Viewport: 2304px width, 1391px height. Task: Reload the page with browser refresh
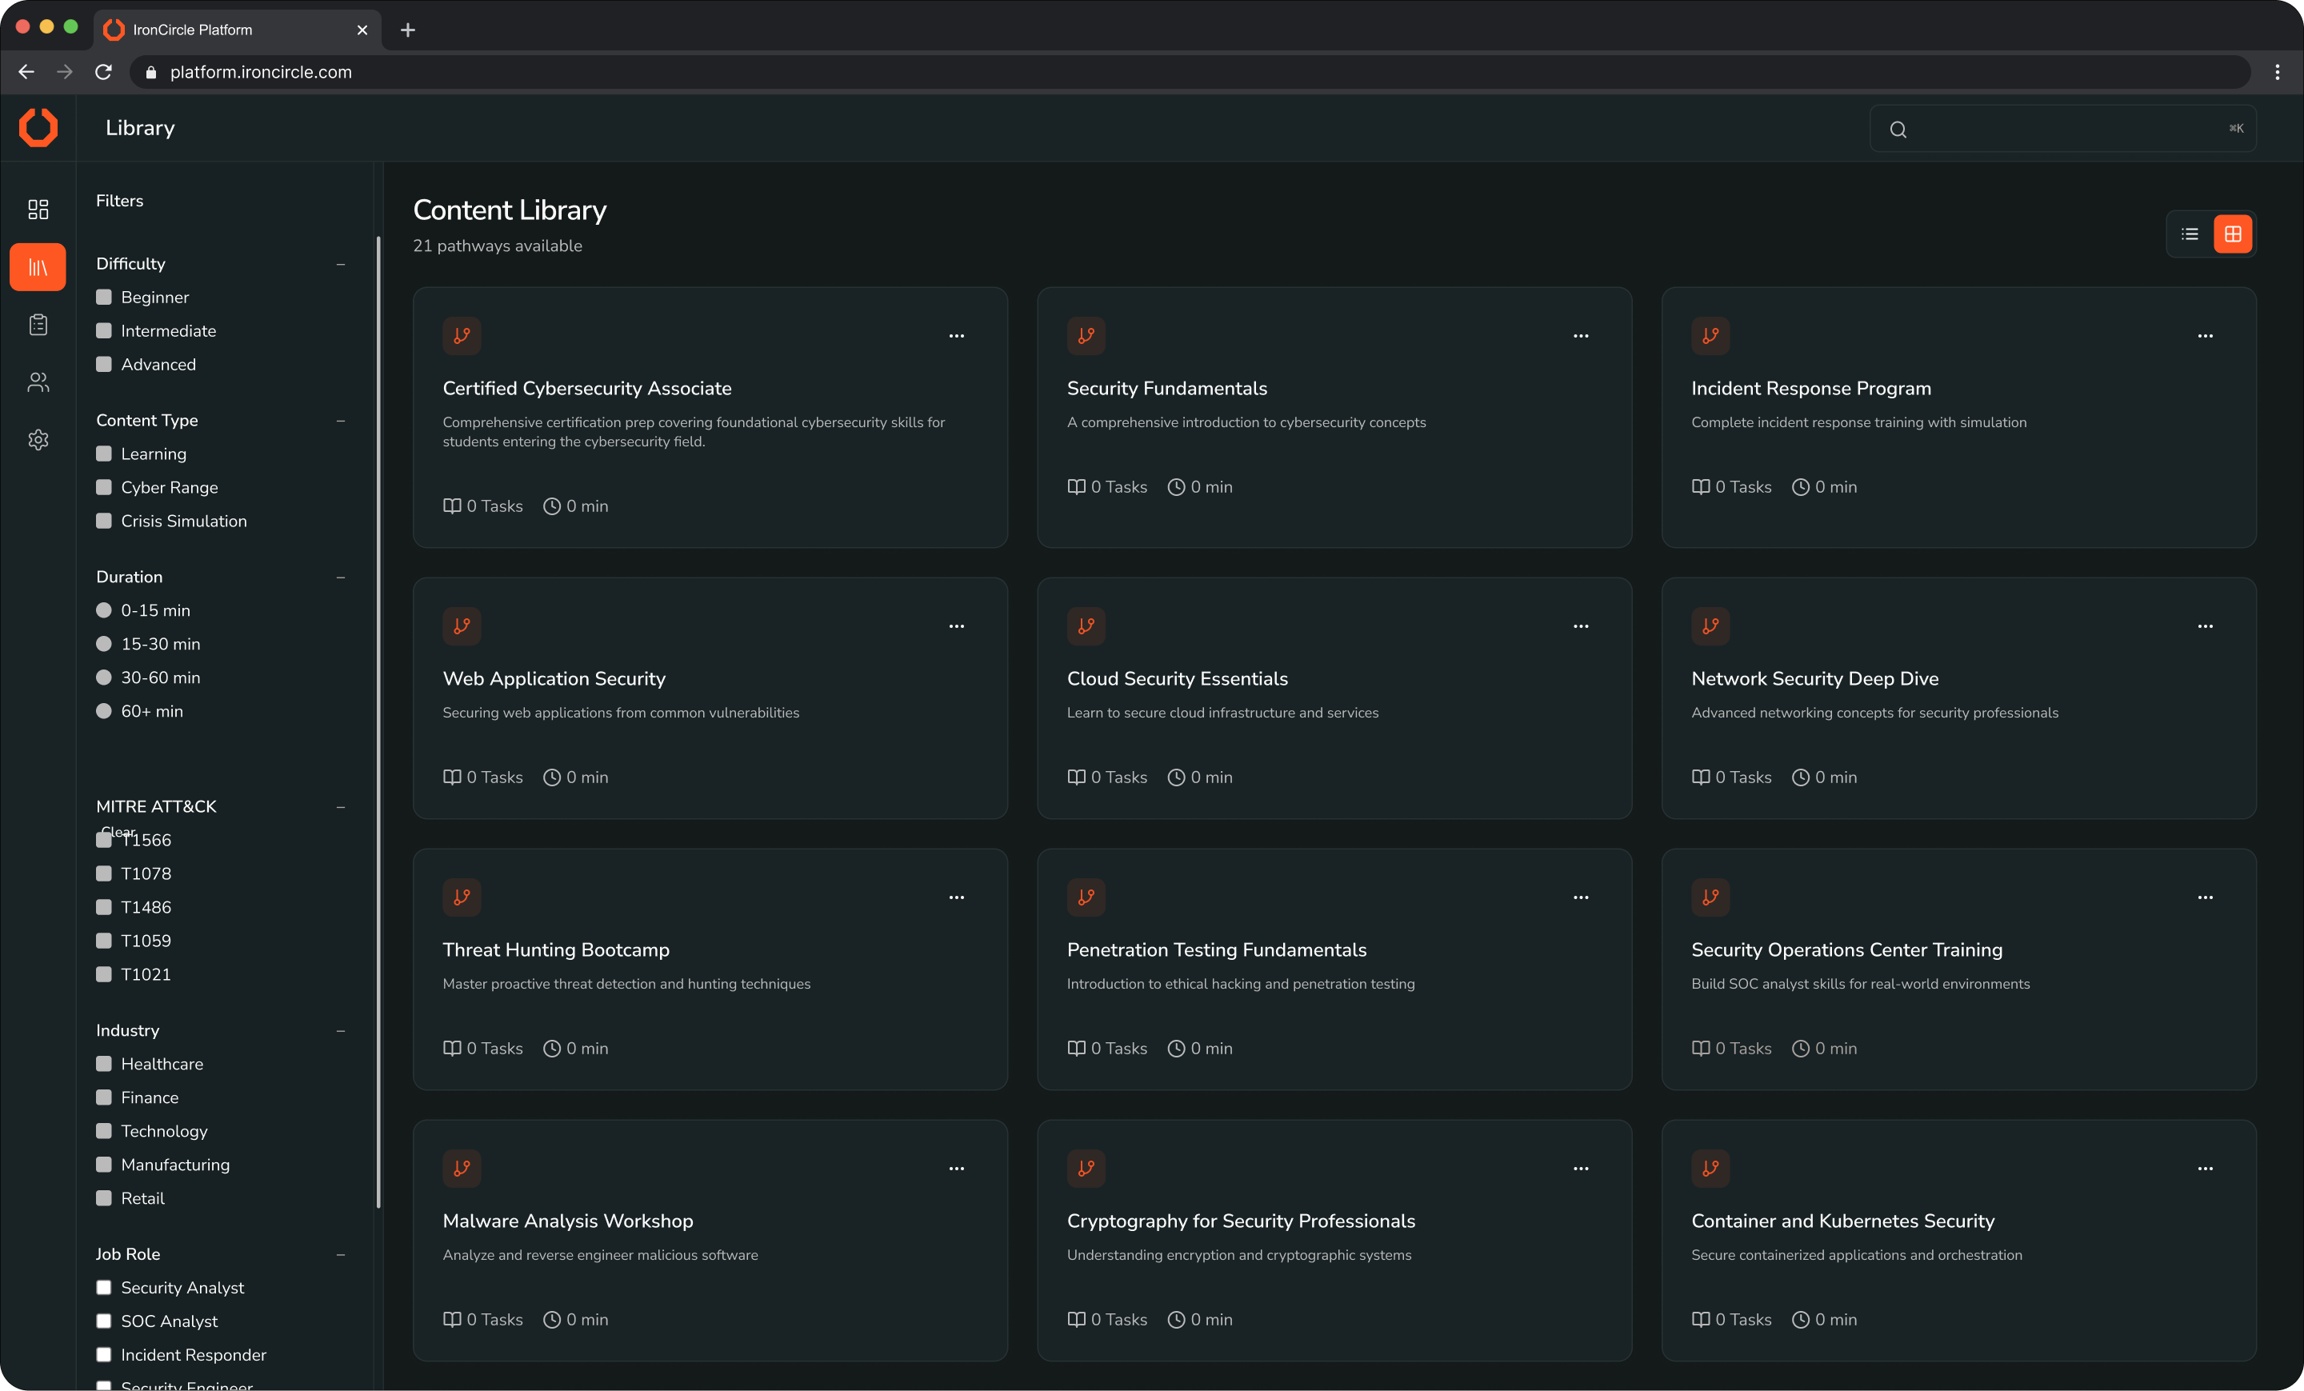point(104,72)
